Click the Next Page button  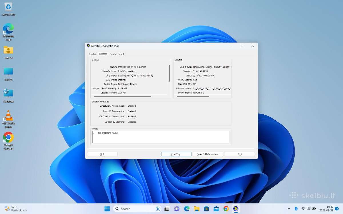(x=176, y=154)
